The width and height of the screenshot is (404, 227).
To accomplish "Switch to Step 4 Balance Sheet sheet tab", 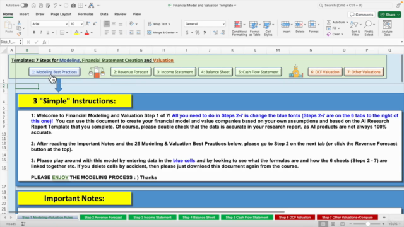I will pos(199,217).
